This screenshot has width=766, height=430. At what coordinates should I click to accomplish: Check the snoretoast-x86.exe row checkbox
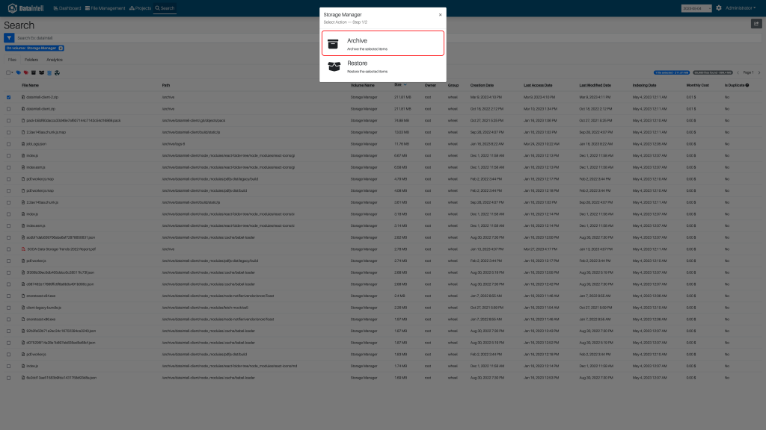8,320
